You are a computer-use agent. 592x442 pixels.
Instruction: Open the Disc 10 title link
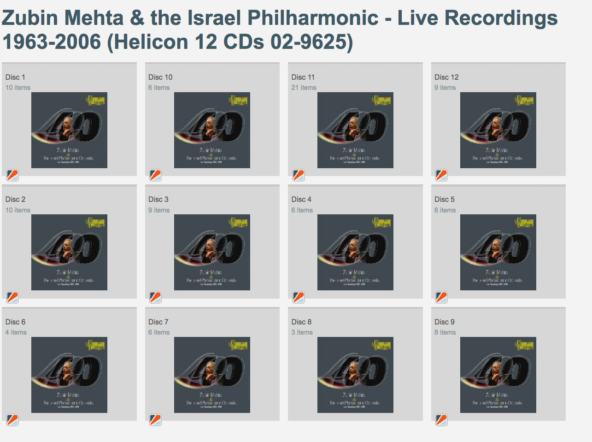click(160, 77)
